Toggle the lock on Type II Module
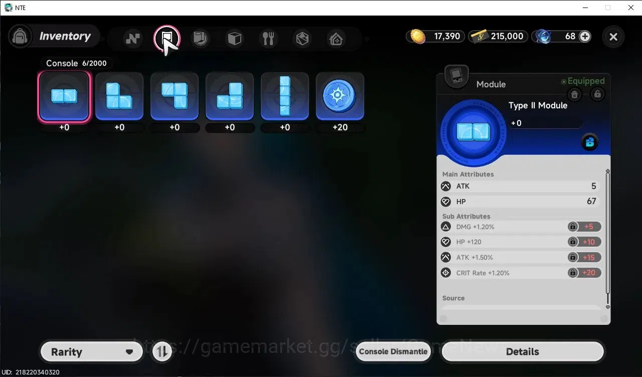642x377 pixels. 597,94
